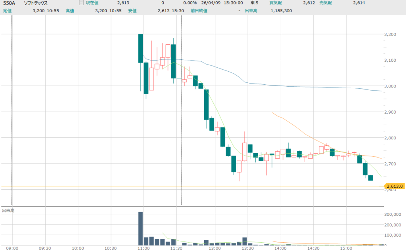406x251 pixels.
Task: Click the 09:00 time axis label
Action: click(12, 248)
